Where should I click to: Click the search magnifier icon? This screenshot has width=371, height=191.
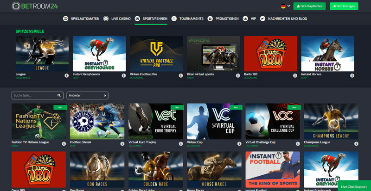click(x=59, y=95)
